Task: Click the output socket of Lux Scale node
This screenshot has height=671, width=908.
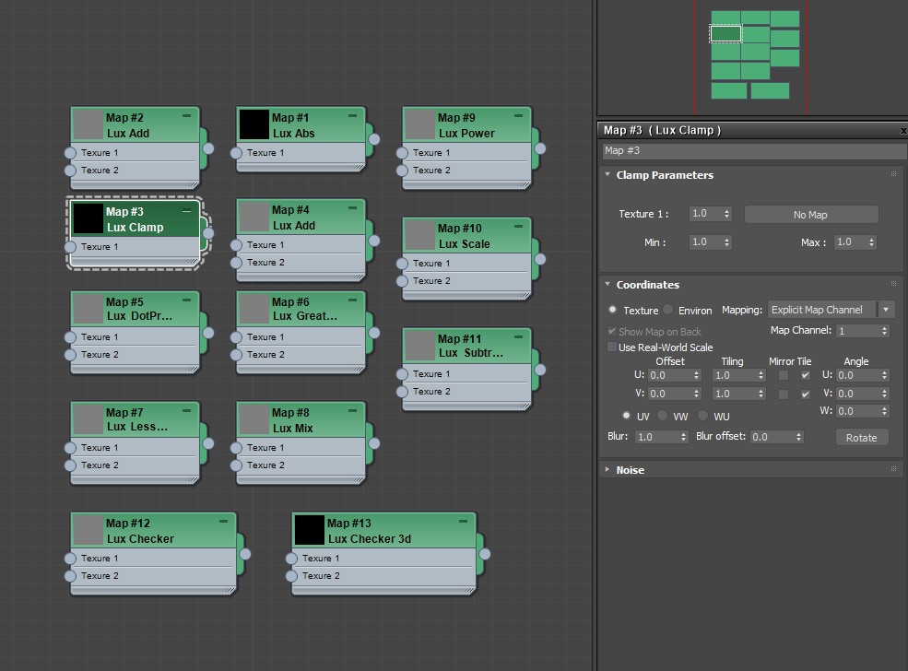Action: point(539,259)
